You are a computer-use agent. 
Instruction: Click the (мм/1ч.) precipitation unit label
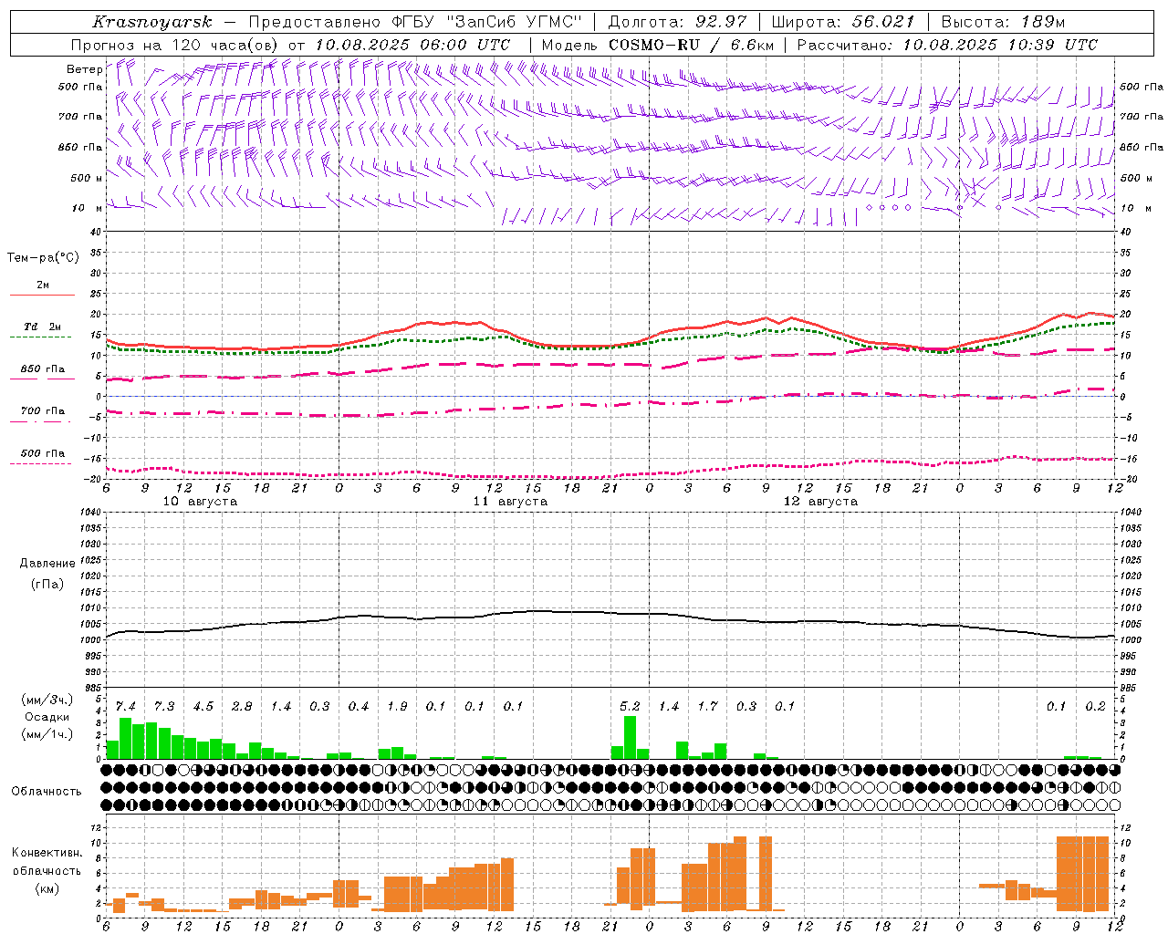click(x=47, y=734)
